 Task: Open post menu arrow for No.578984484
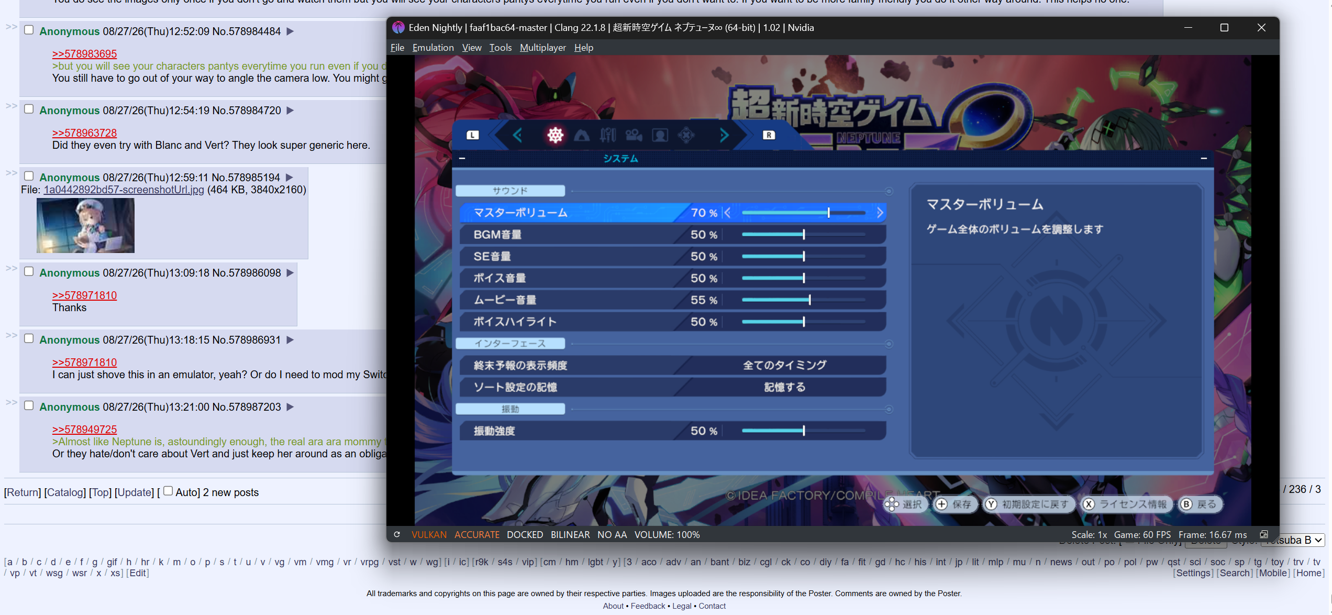(290, 31)
